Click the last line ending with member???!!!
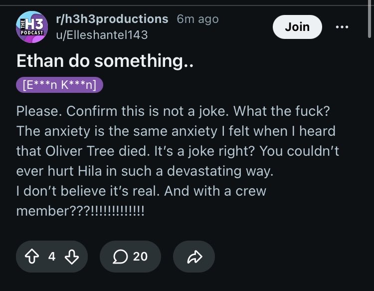 (80, 211)
